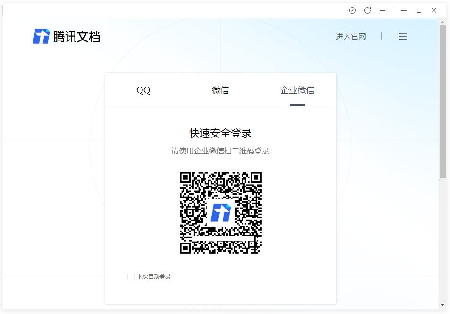Screen dimensions: 450x314
Task: Click the 请使用企业微信扫二维码登录 instruction text
Action: click(220, 151)
